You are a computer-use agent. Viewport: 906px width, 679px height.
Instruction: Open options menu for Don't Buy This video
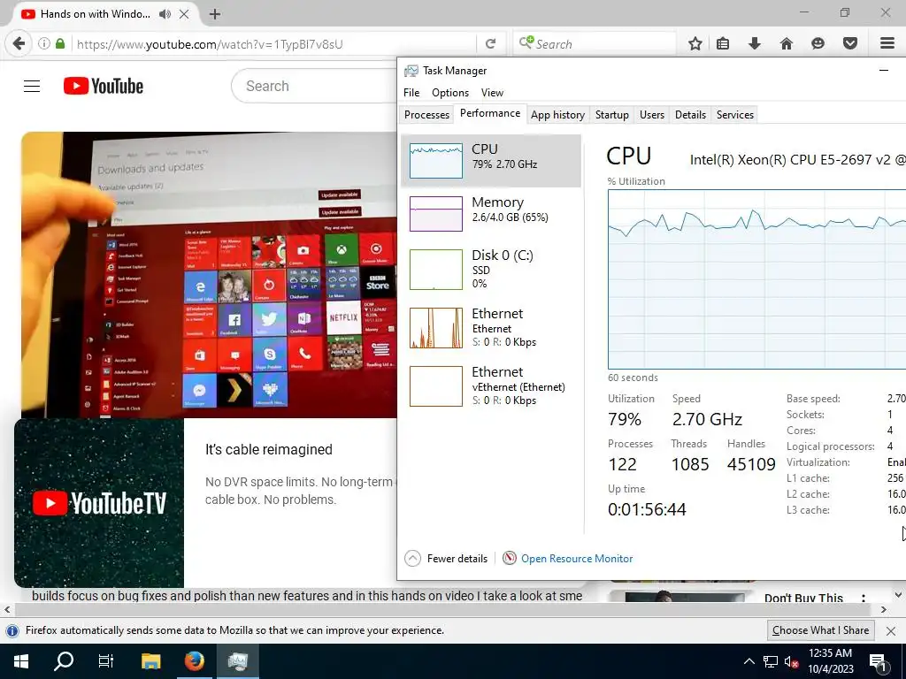[864, 599]
